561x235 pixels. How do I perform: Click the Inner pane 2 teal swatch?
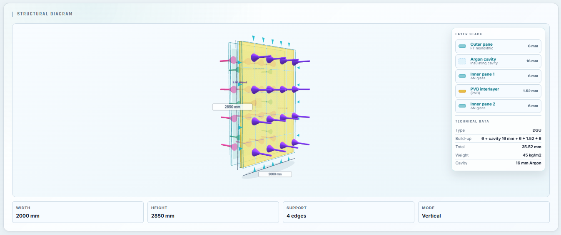[x=462, y=106]
